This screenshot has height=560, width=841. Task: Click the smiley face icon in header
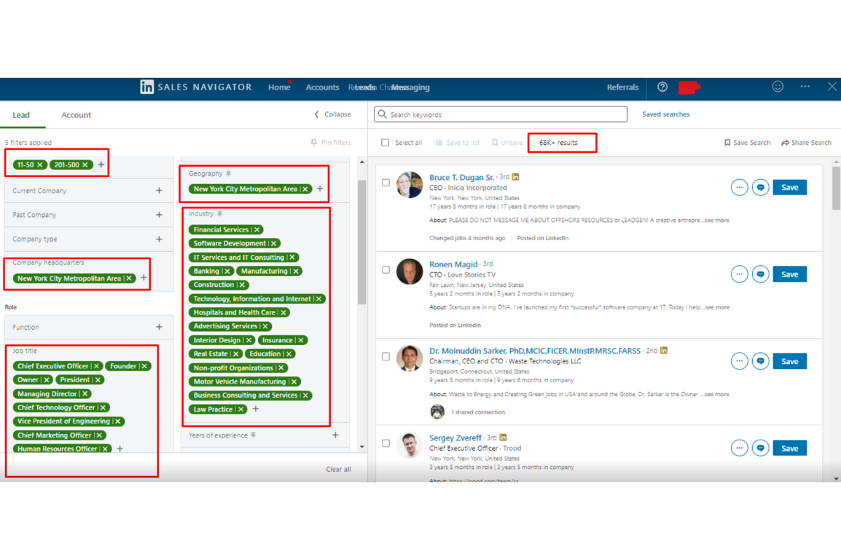click(777, 87)
